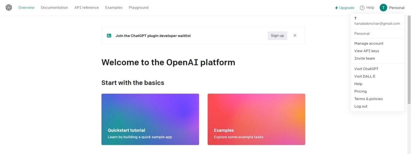Click the Upgrade lightning bolt icon

[x=336, y=8]
